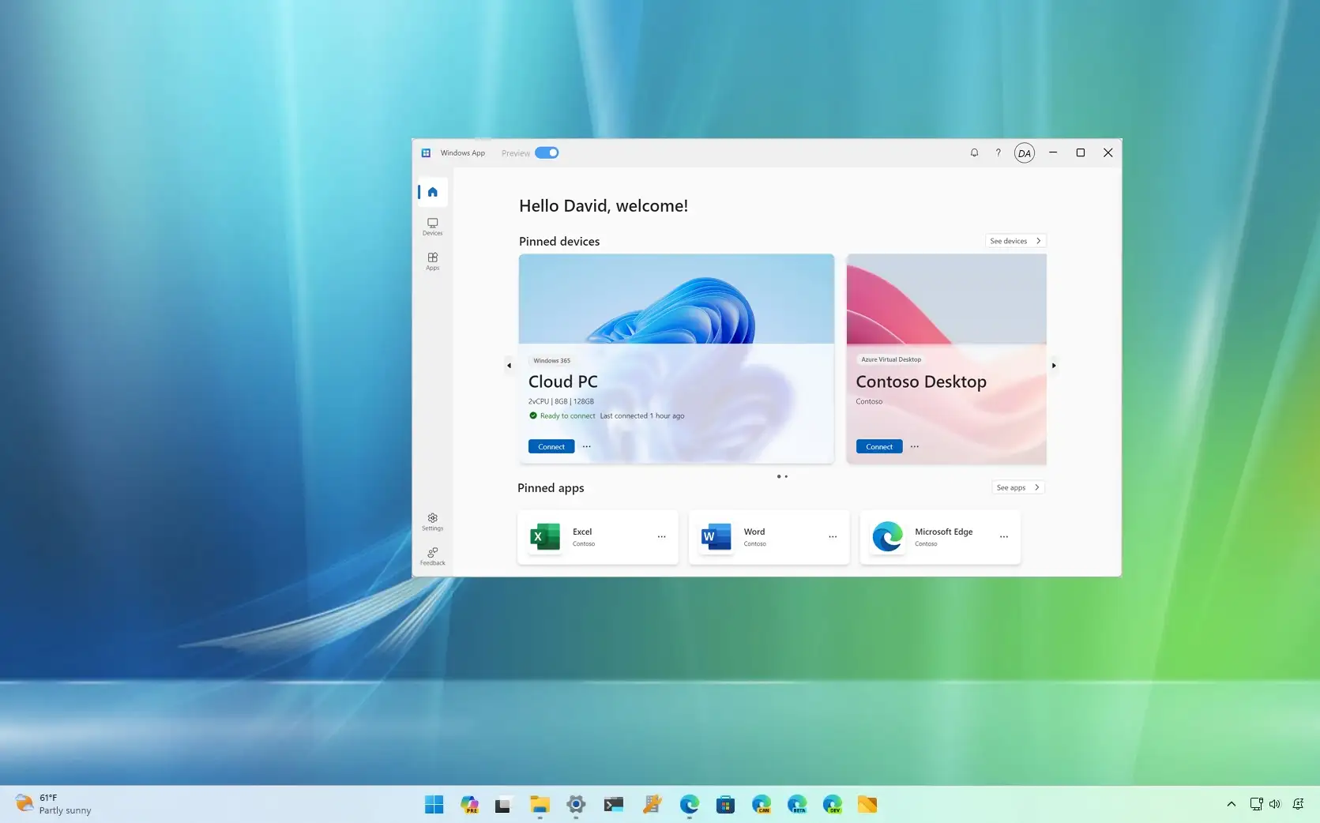Open the Devices section in the sidebar
1320x823 pixels.
click(432, 227)
